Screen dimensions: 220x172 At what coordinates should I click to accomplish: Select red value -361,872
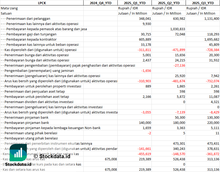point(212,154)
